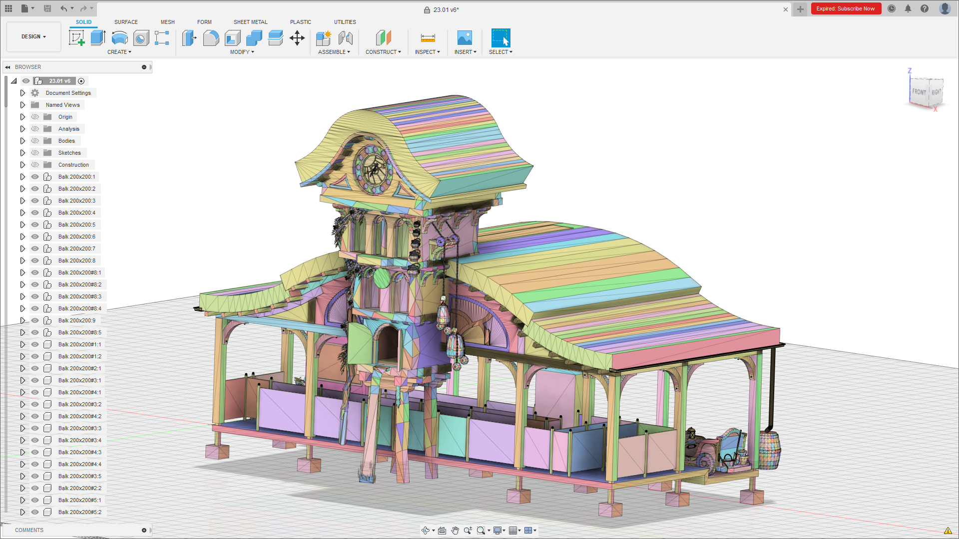Expand the Bodies folder
This screenshot has height=539, width=959.
pos(22,141)
